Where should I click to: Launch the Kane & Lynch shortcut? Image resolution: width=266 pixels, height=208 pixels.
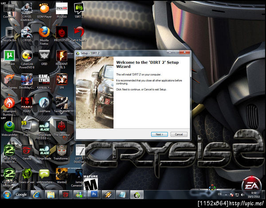44,82
